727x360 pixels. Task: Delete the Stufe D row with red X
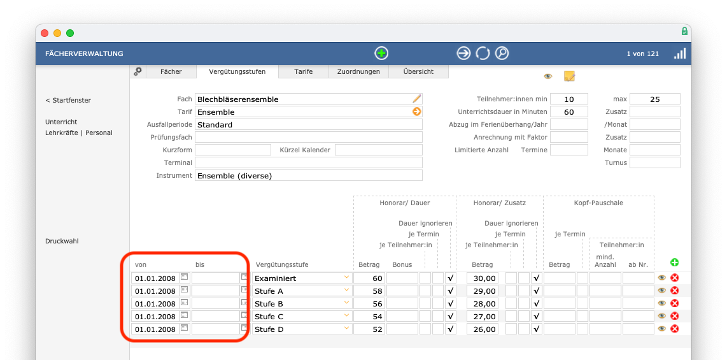(675, 329)
